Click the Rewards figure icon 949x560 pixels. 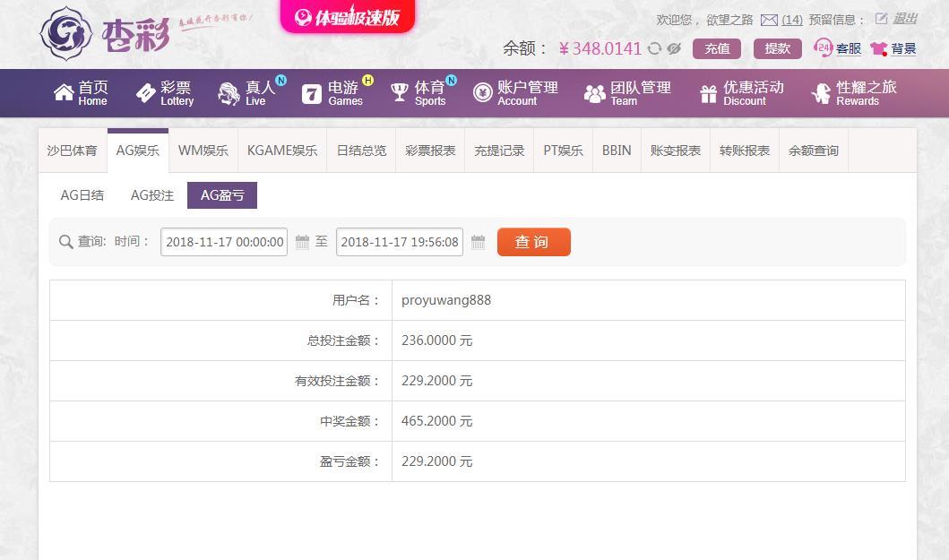(x=821, y=93)
